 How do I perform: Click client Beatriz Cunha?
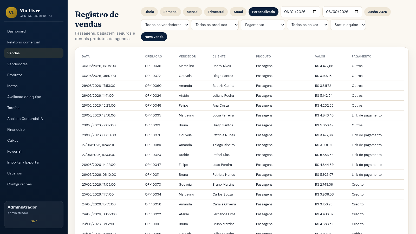coord(223,86)
